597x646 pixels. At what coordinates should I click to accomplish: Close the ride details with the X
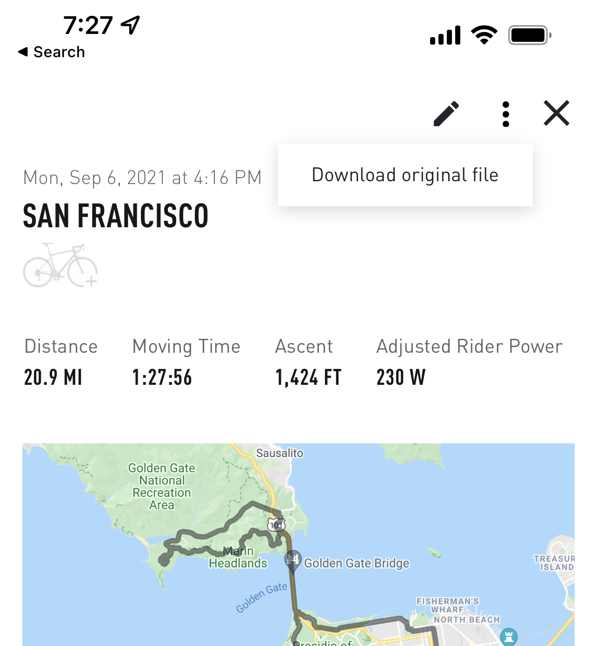(x=557, y=113)
